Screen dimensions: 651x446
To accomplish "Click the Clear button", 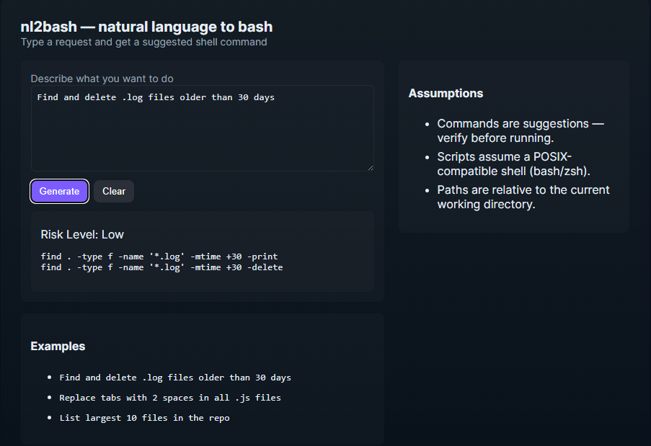I will click(114, 191).
